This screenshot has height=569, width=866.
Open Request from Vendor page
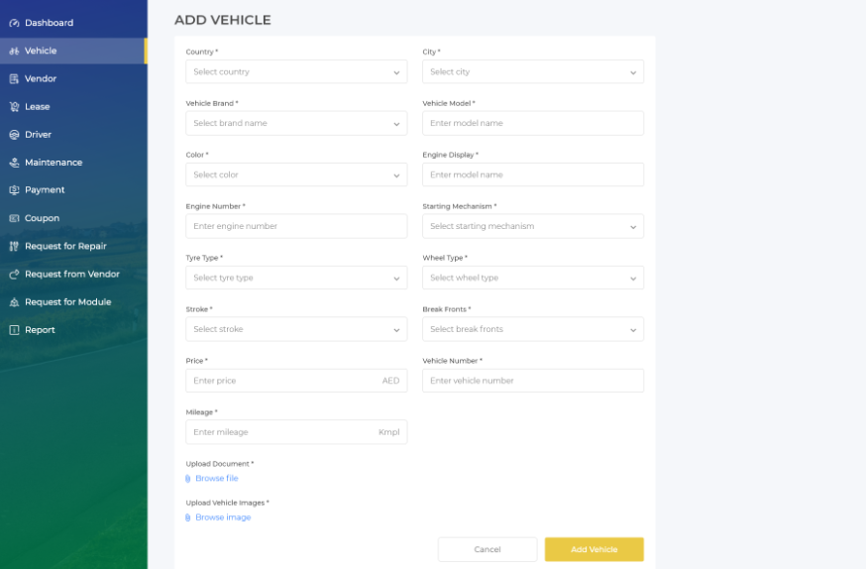pyautogui.click(x=73, y=274)
